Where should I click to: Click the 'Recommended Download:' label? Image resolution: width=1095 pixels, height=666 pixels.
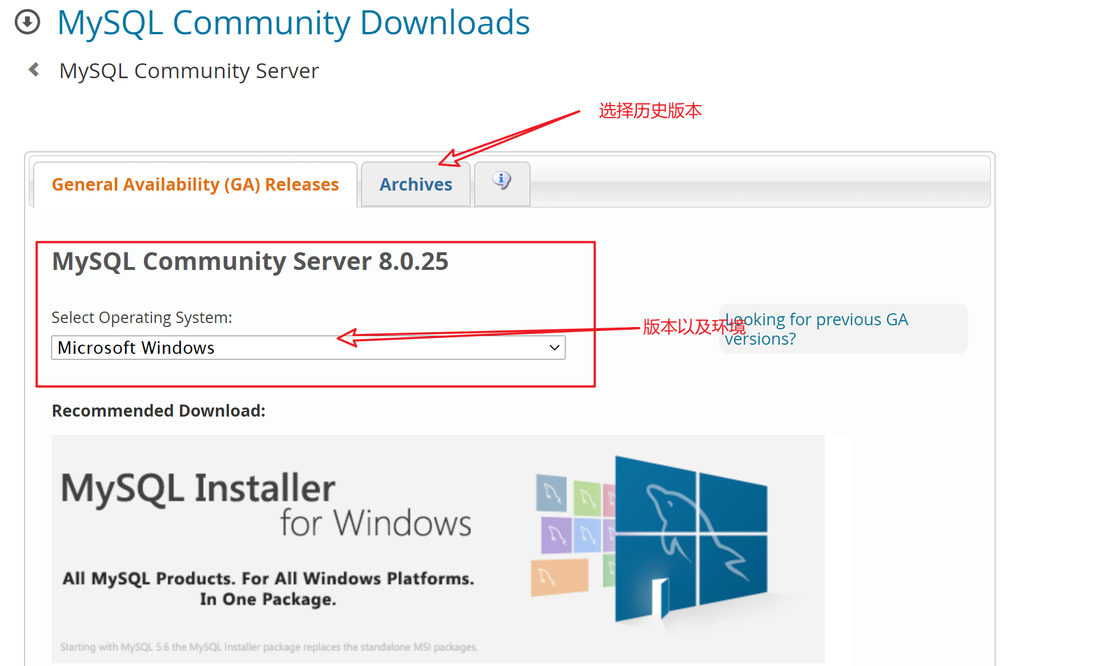[159, 411]
